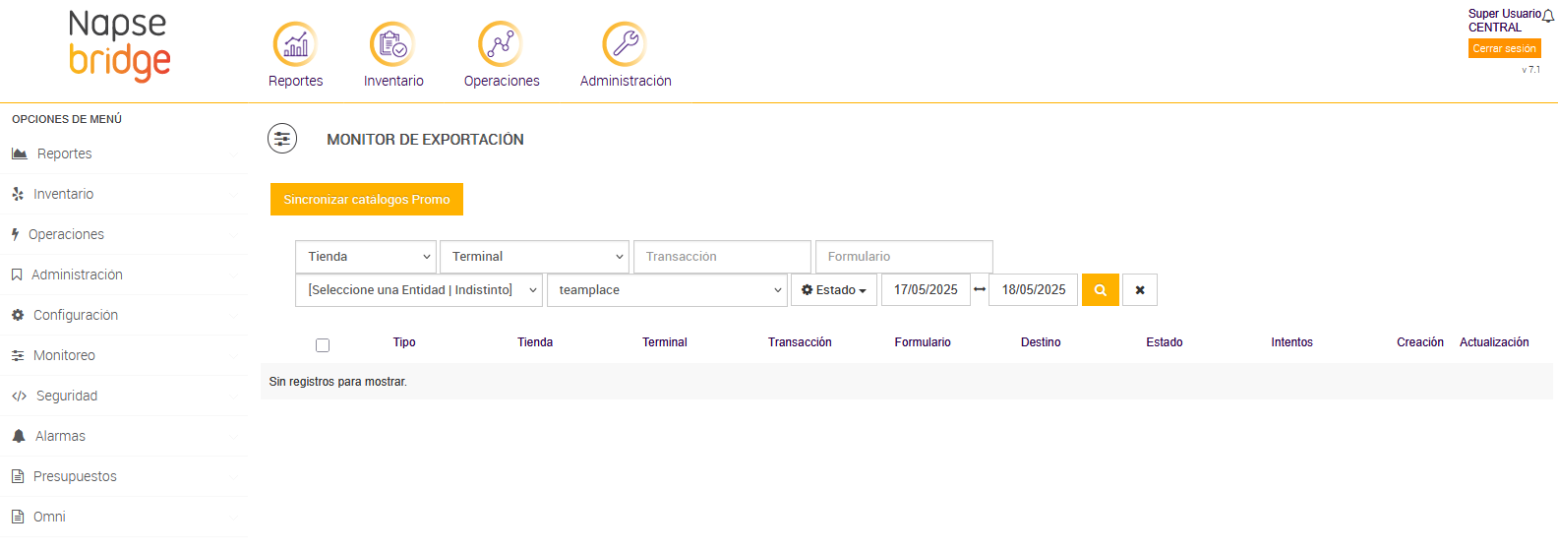Open the Inventario clipboard icon
The width and height of the screenshot is (1558, 551).
(392, 44)
